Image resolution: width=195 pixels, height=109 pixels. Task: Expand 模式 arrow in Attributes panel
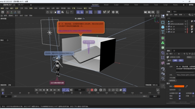coord(174,54)
